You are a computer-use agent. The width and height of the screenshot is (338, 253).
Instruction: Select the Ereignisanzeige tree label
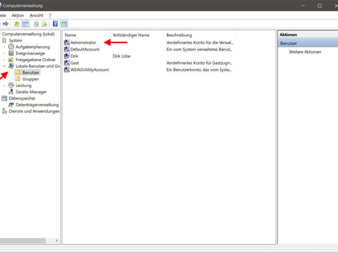(30, 53)
